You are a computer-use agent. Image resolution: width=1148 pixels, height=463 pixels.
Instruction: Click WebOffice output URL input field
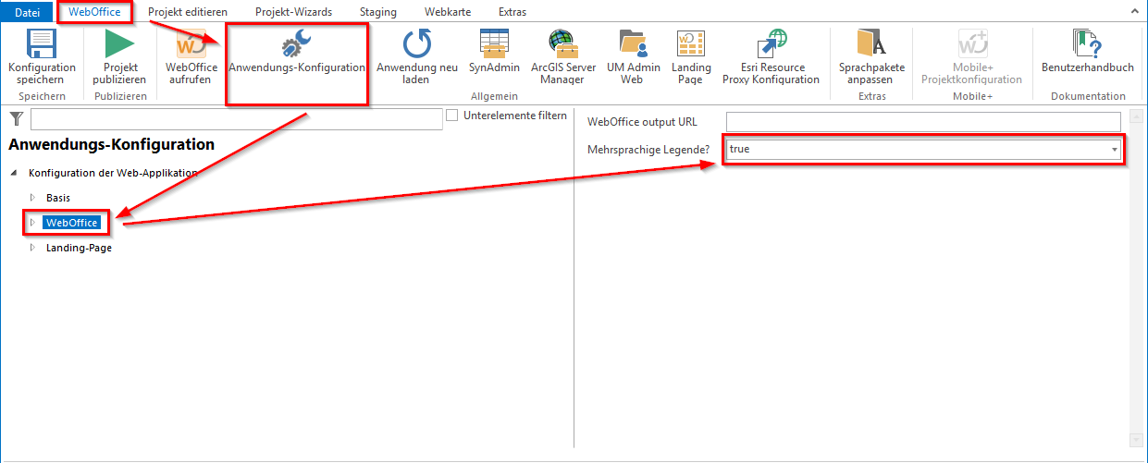[923, 121]
